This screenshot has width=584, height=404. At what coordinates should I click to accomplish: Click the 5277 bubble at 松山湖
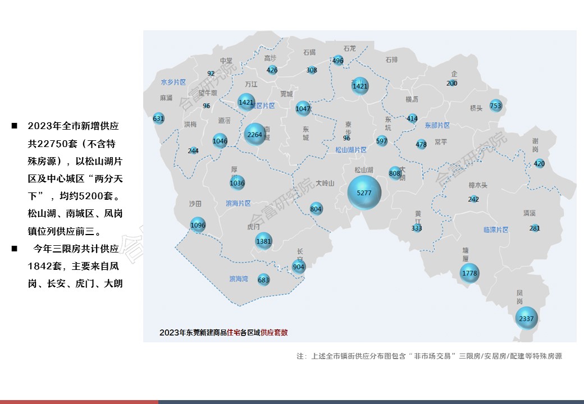click(364, 192)
